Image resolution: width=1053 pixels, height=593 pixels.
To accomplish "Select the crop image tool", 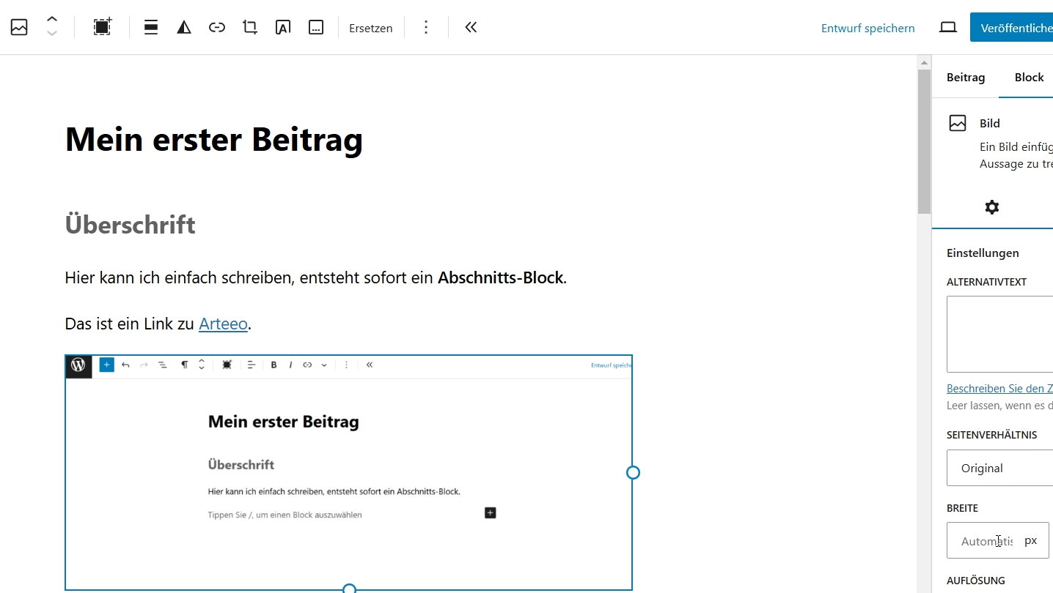I will pos(250,28).
